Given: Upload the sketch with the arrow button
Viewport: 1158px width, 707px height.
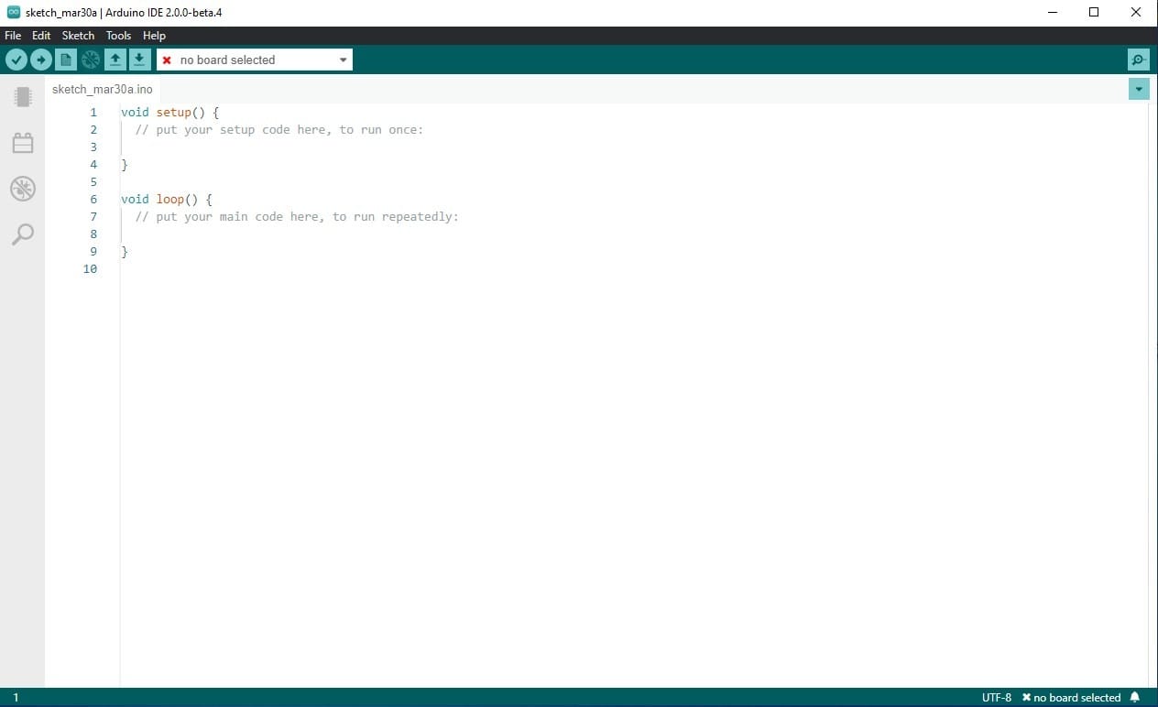Looking at the screenshot, I should coord(41,60).
